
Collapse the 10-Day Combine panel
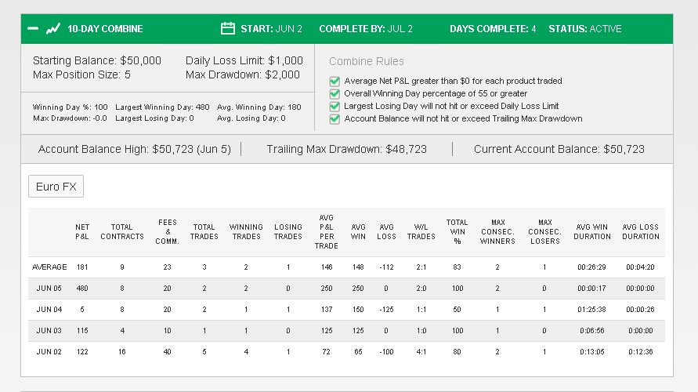click(x=33, y=28)
